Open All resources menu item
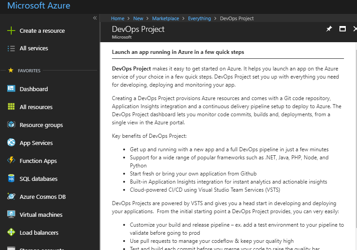357x250 pixels. click(36, 107)
